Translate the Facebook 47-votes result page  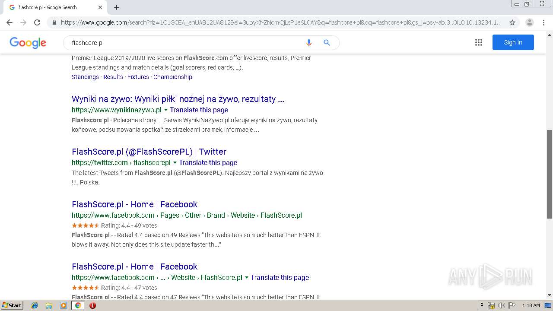click(280, 277)
